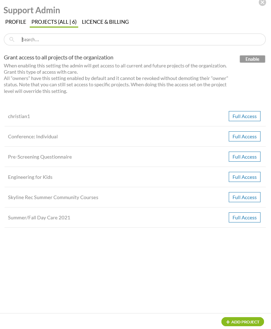Change access for Conference: Individual
Screen dimensions: 271x329
[x=244, y=137]
